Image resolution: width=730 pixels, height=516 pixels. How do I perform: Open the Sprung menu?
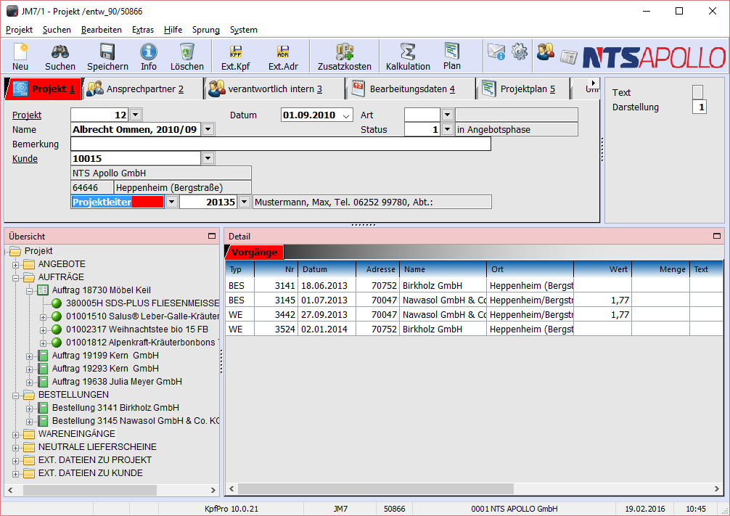point(206,30)
